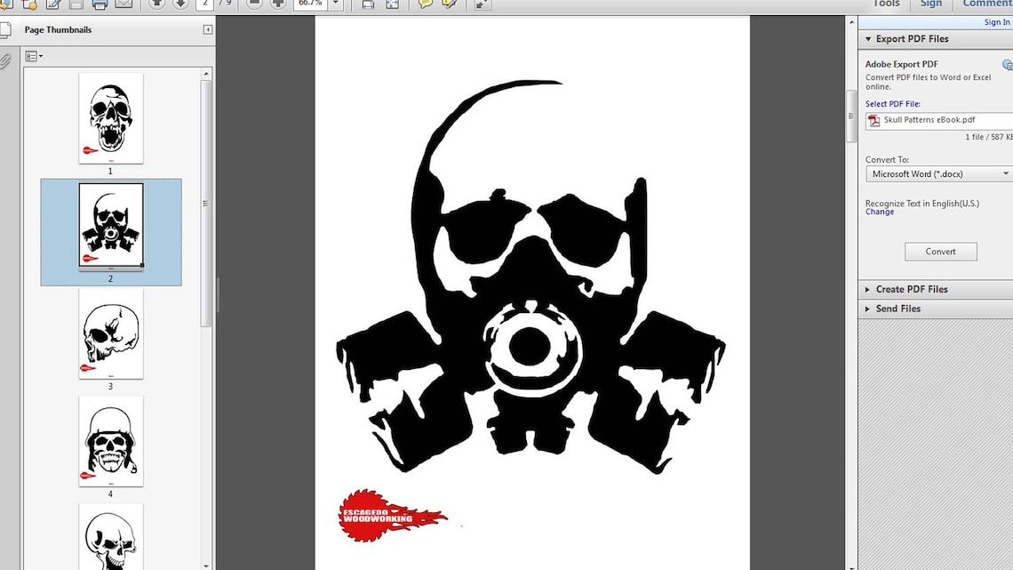The image size is (1013, 570).
Task: Select the sticky note comment icon
Action: [425, 4]
